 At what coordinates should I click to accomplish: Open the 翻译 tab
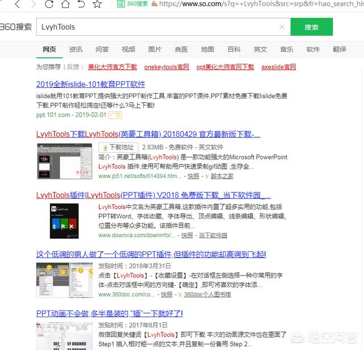pos(340,49)
